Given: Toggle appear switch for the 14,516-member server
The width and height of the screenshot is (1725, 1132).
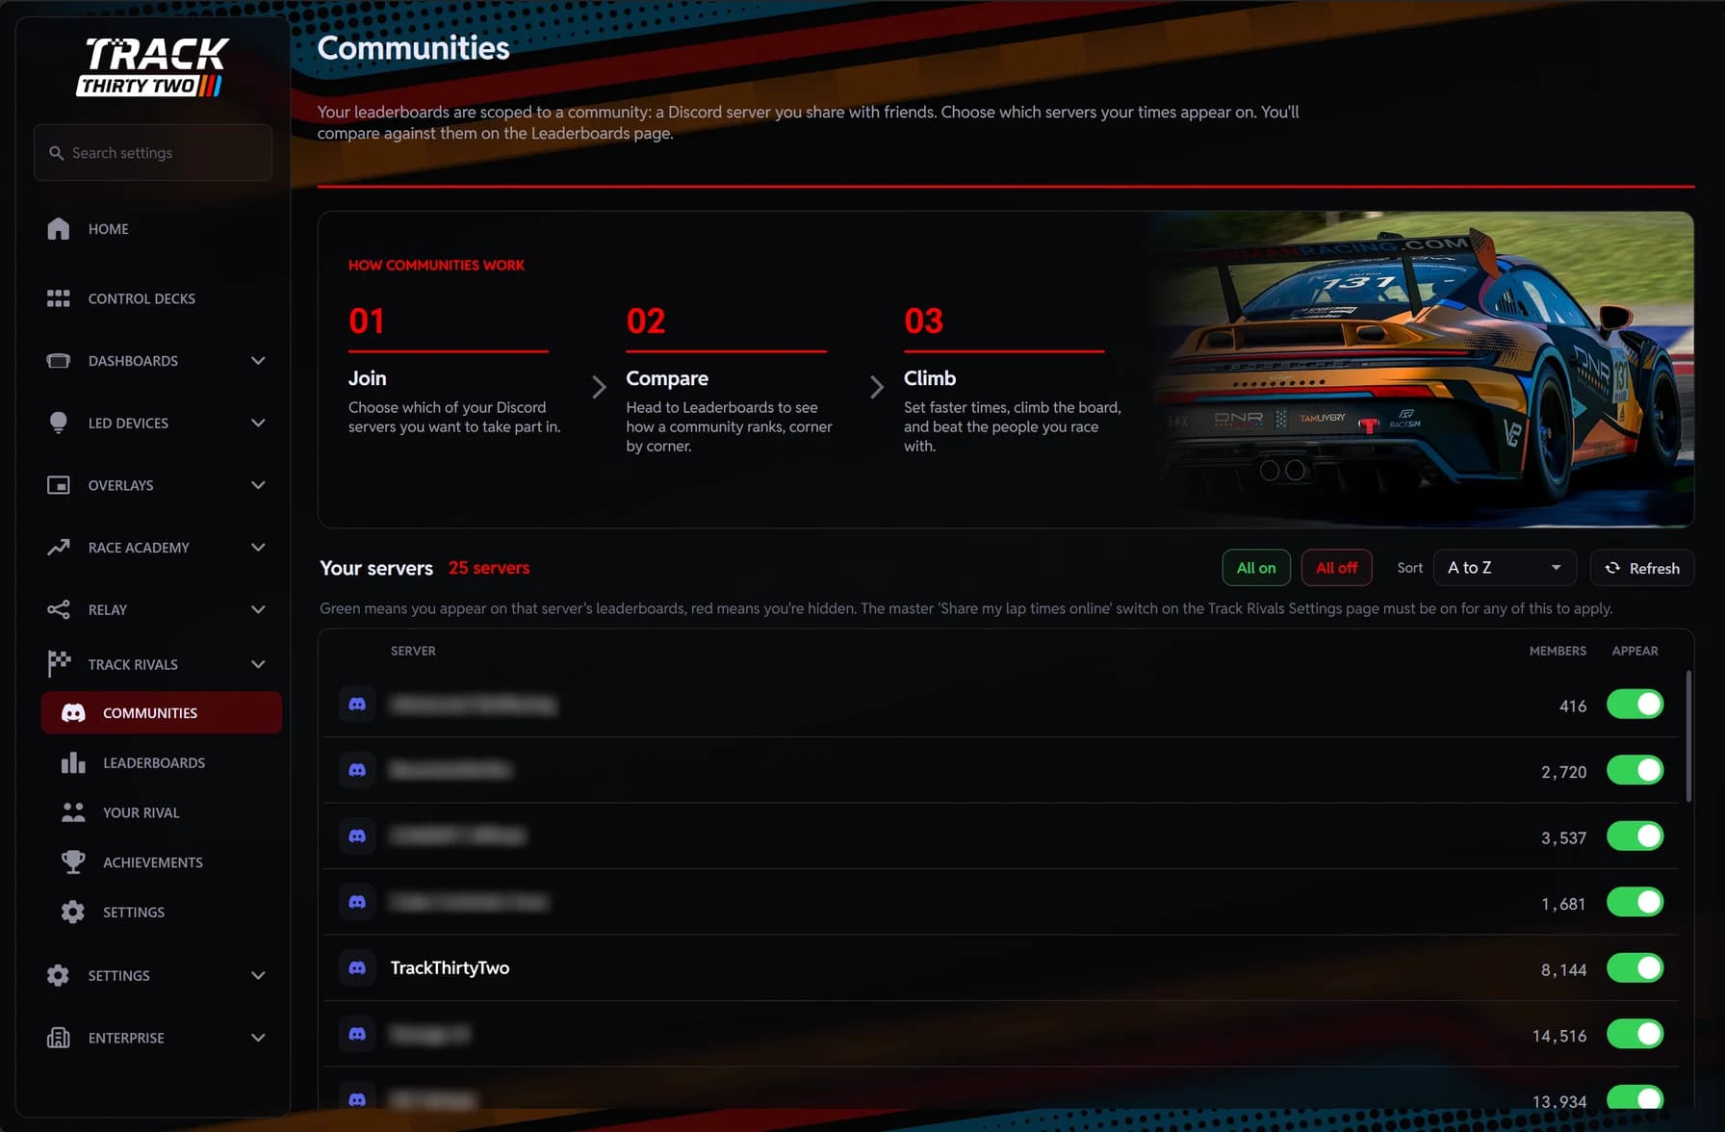Looking at the screenshot, I should point(1635,1034).
